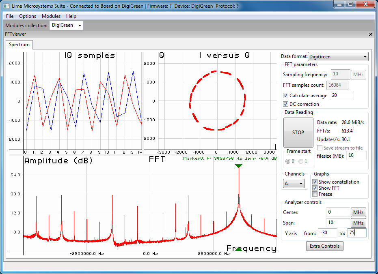This screenshot has width=378, height=274.
Task: Click the -2500000.0 Hz axis label
Action: [87, 254]
